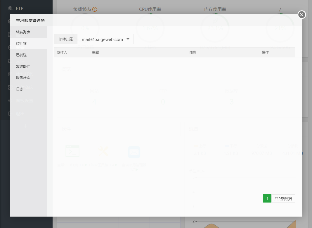Viewport: 312px width, 228px height.
Task: Select 域名列表 from the mail manager menu
Action: (x=23, y=32)
